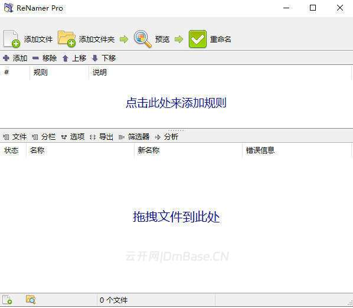Click the Preview (预览) magnifier icon

coord(143,39)
